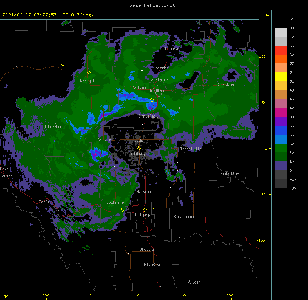Click the Limestone label
Image resolution: width=308 pixels, height=300 pixels.
55,127
